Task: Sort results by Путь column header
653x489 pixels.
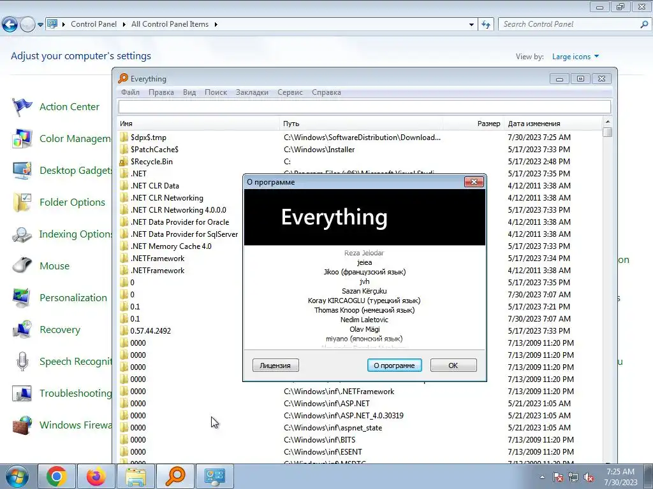Action: (x=361, y=124)
